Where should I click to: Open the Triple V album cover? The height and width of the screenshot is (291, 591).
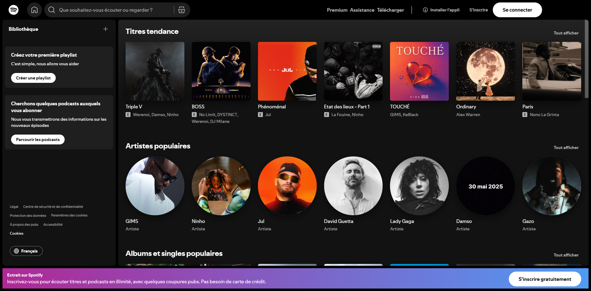(155, 71)
